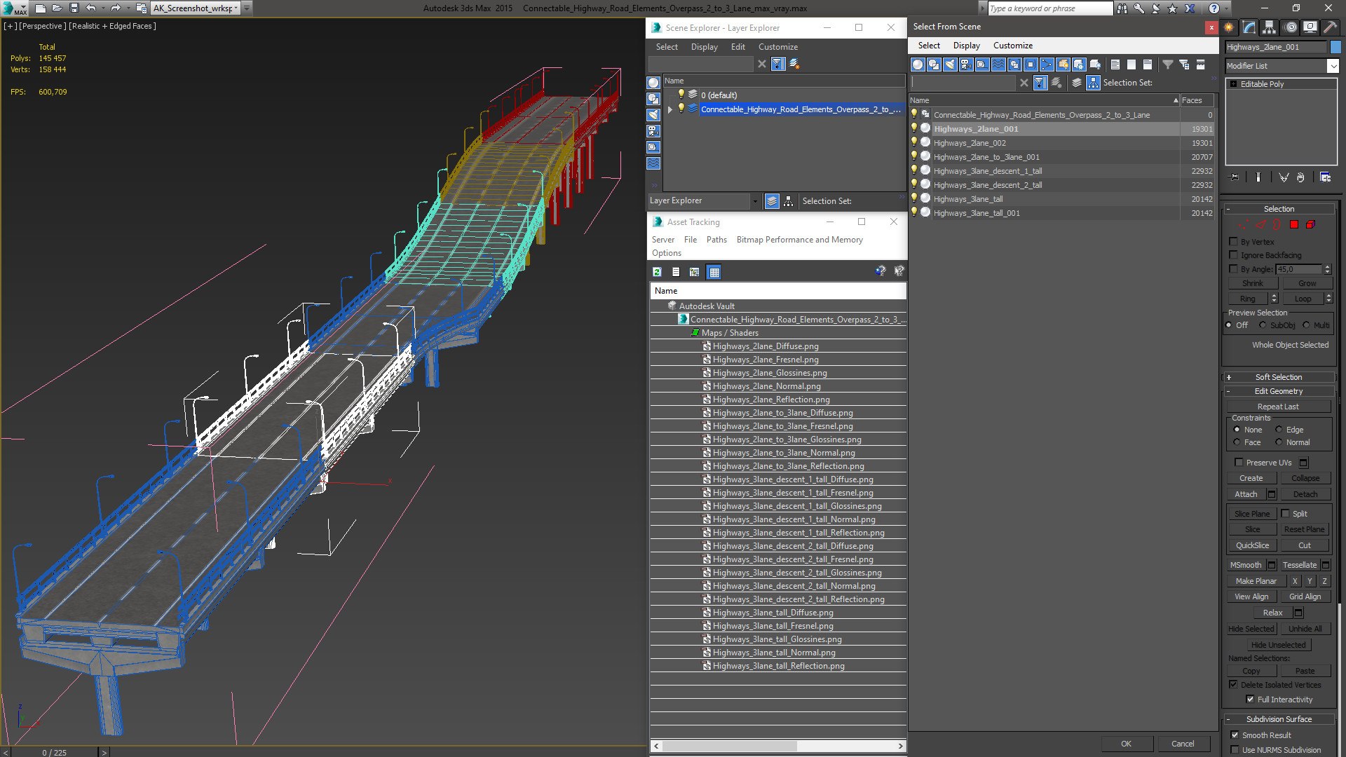
Task: Collapse the Edit Geometry rollout
Action: click(1279, 391)
